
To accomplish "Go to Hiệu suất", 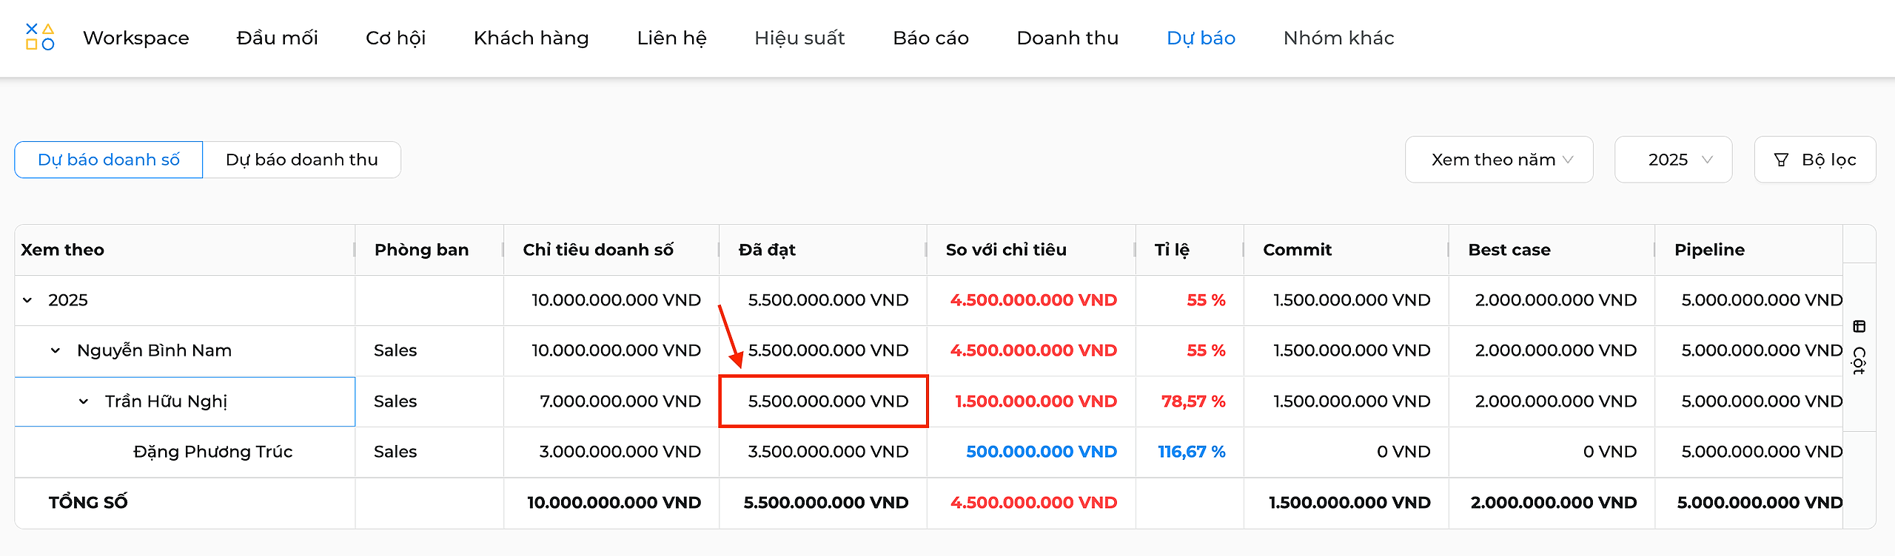I will [799, 38].
